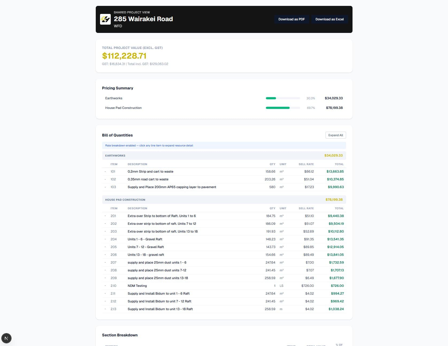Click the rate breakdown enabled notice
Image resolution: width=448 pixels, height=346 pixels.
224,146
